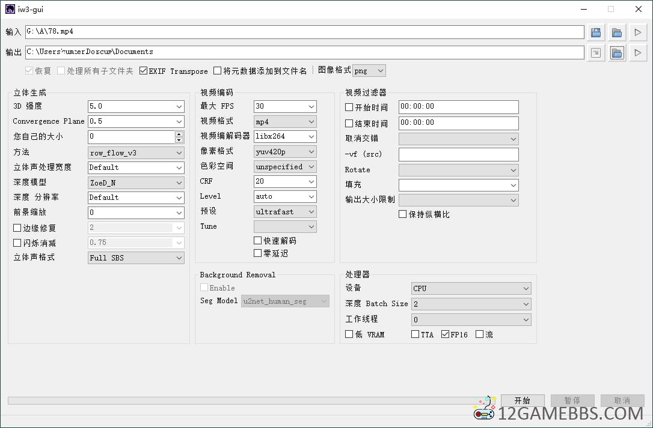The image size is (653, 428).
Task: Expand the 立体声格式 Full SBS dropdown
Action: click(x=136, y=258)
